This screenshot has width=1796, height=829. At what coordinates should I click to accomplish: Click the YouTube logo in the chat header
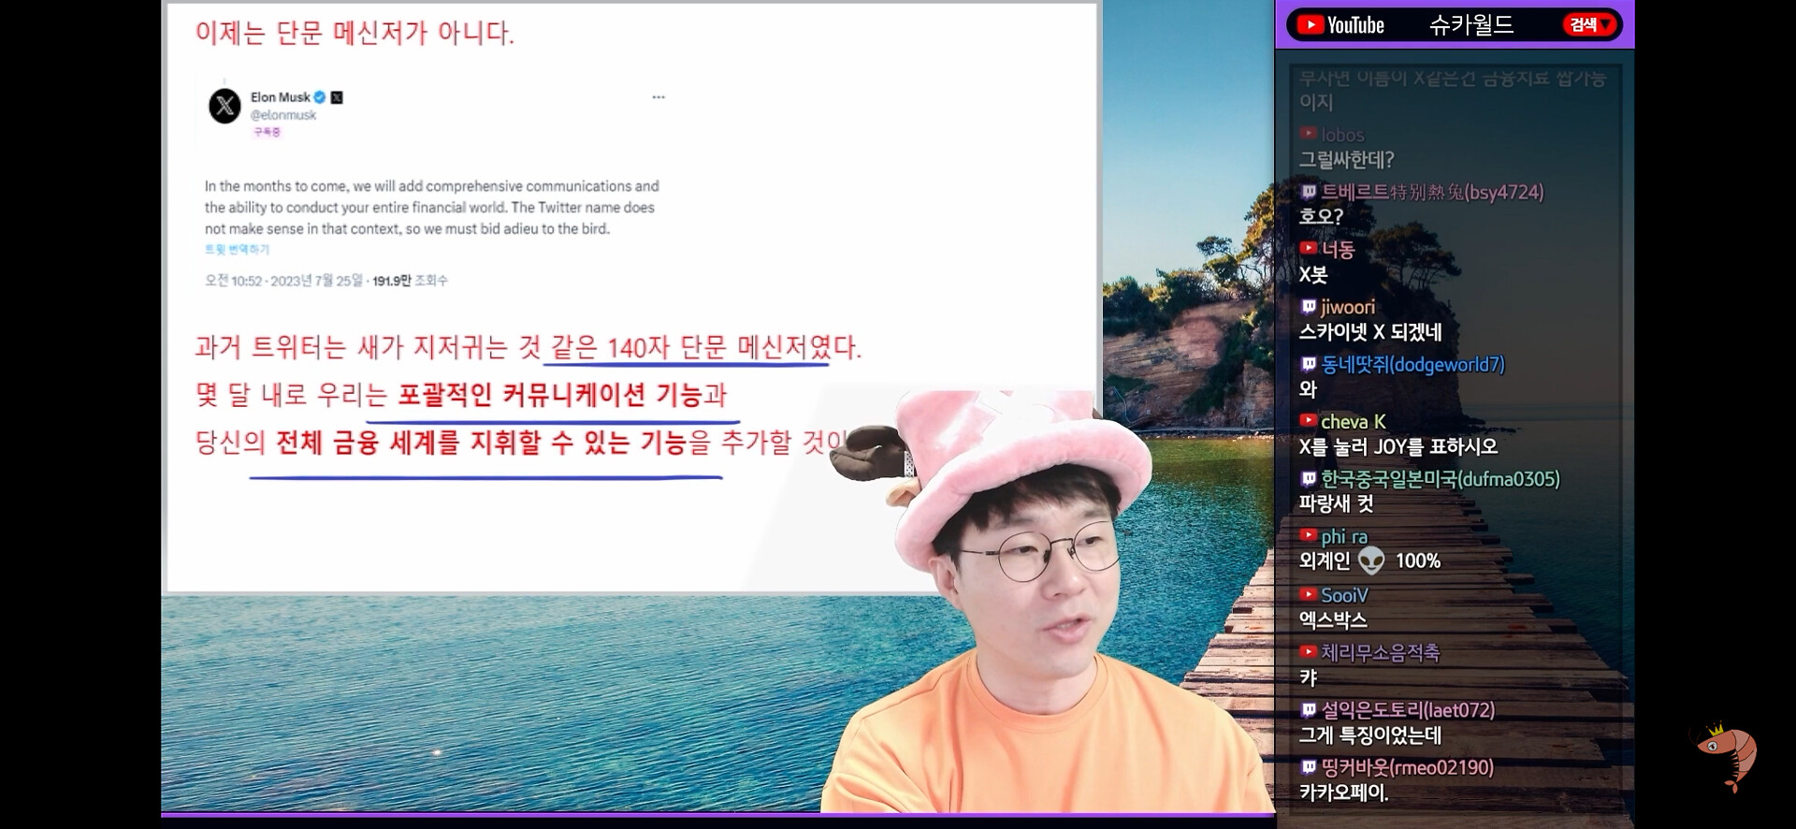[x=1340, y=25]
